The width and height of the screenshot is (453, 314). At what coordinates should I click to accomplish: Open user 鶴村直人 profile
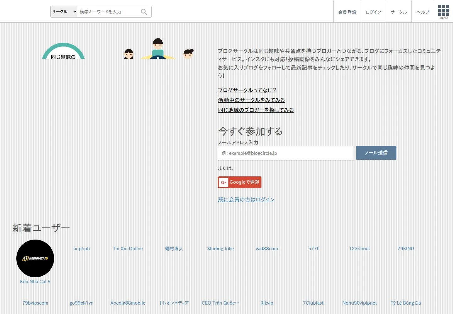(174, 249)
